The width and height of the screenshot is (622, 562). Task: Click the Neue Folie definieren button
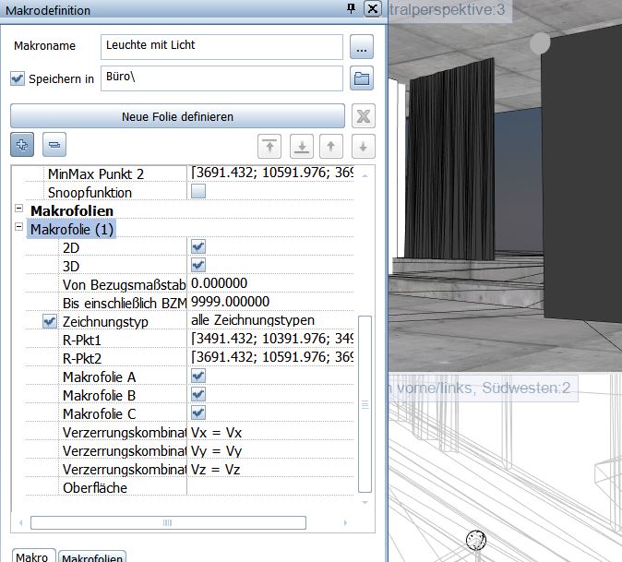tap(177, 116)
